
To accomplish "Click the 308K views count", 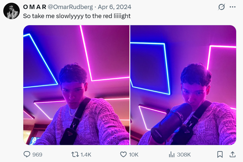I will click(184, 155).
